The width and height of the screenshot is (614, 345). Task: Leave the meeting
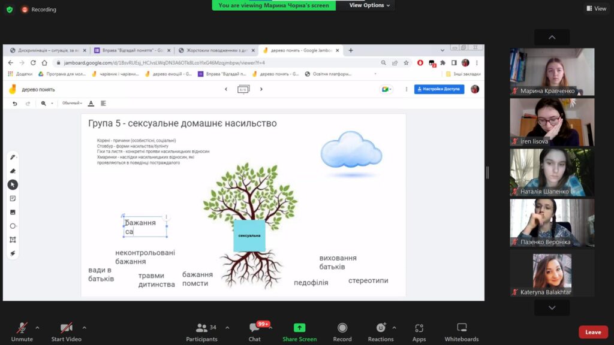pyautogui.click(x=593, y=332)
